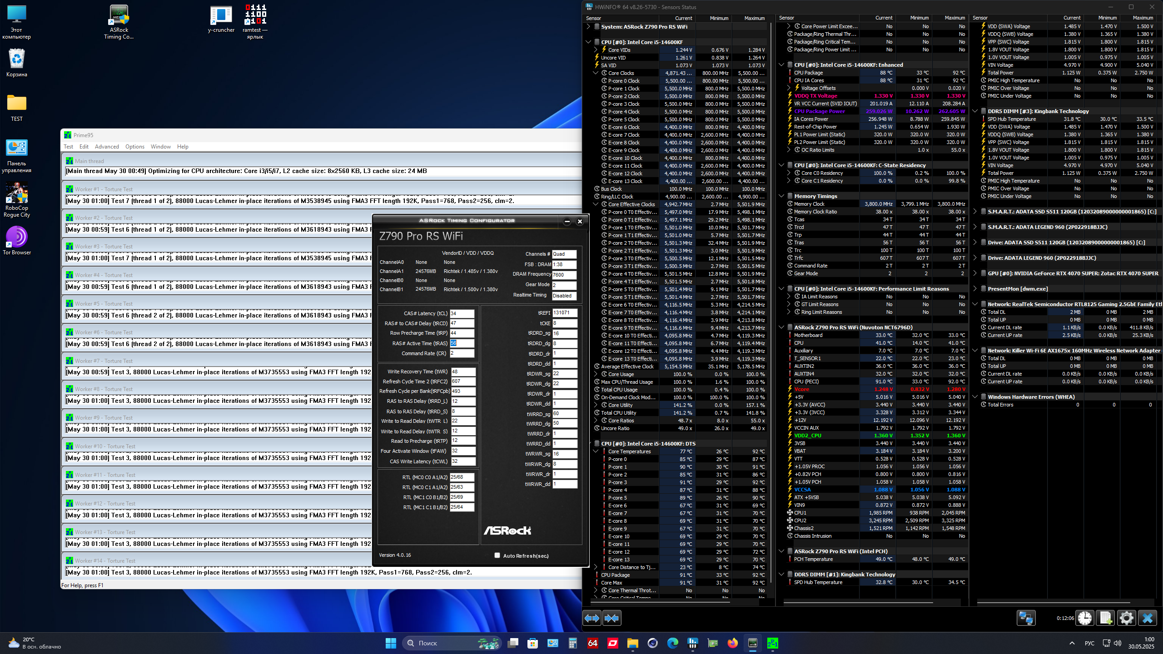The height and width of the screenshot is (654, 1163).
Task: Open HWiNFO remote network monitoring icon
Action: click(1026, 618)
